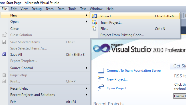Click the Enable RSS feed button
The image size is (186, 105).
tap(180, 96)
